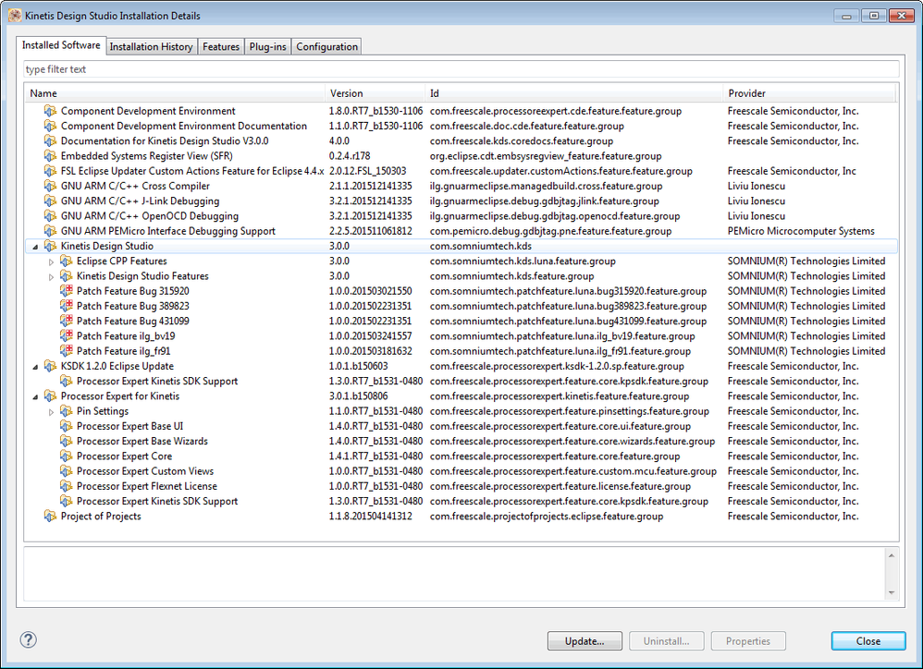923x669 pixels.
Task: Click the FSL Eclipse Updater feature icon
Action: point(51,171)
